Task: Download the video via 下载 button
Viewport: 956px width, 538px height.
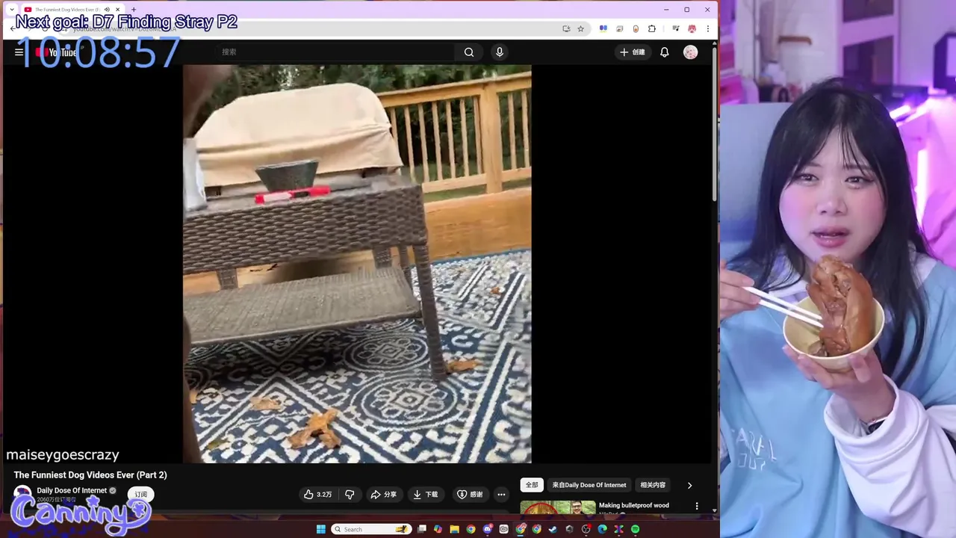Action: (426, 495)
